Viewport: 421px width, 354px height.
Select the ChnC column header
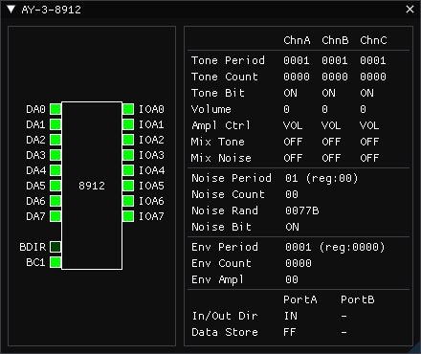(373, 40)
